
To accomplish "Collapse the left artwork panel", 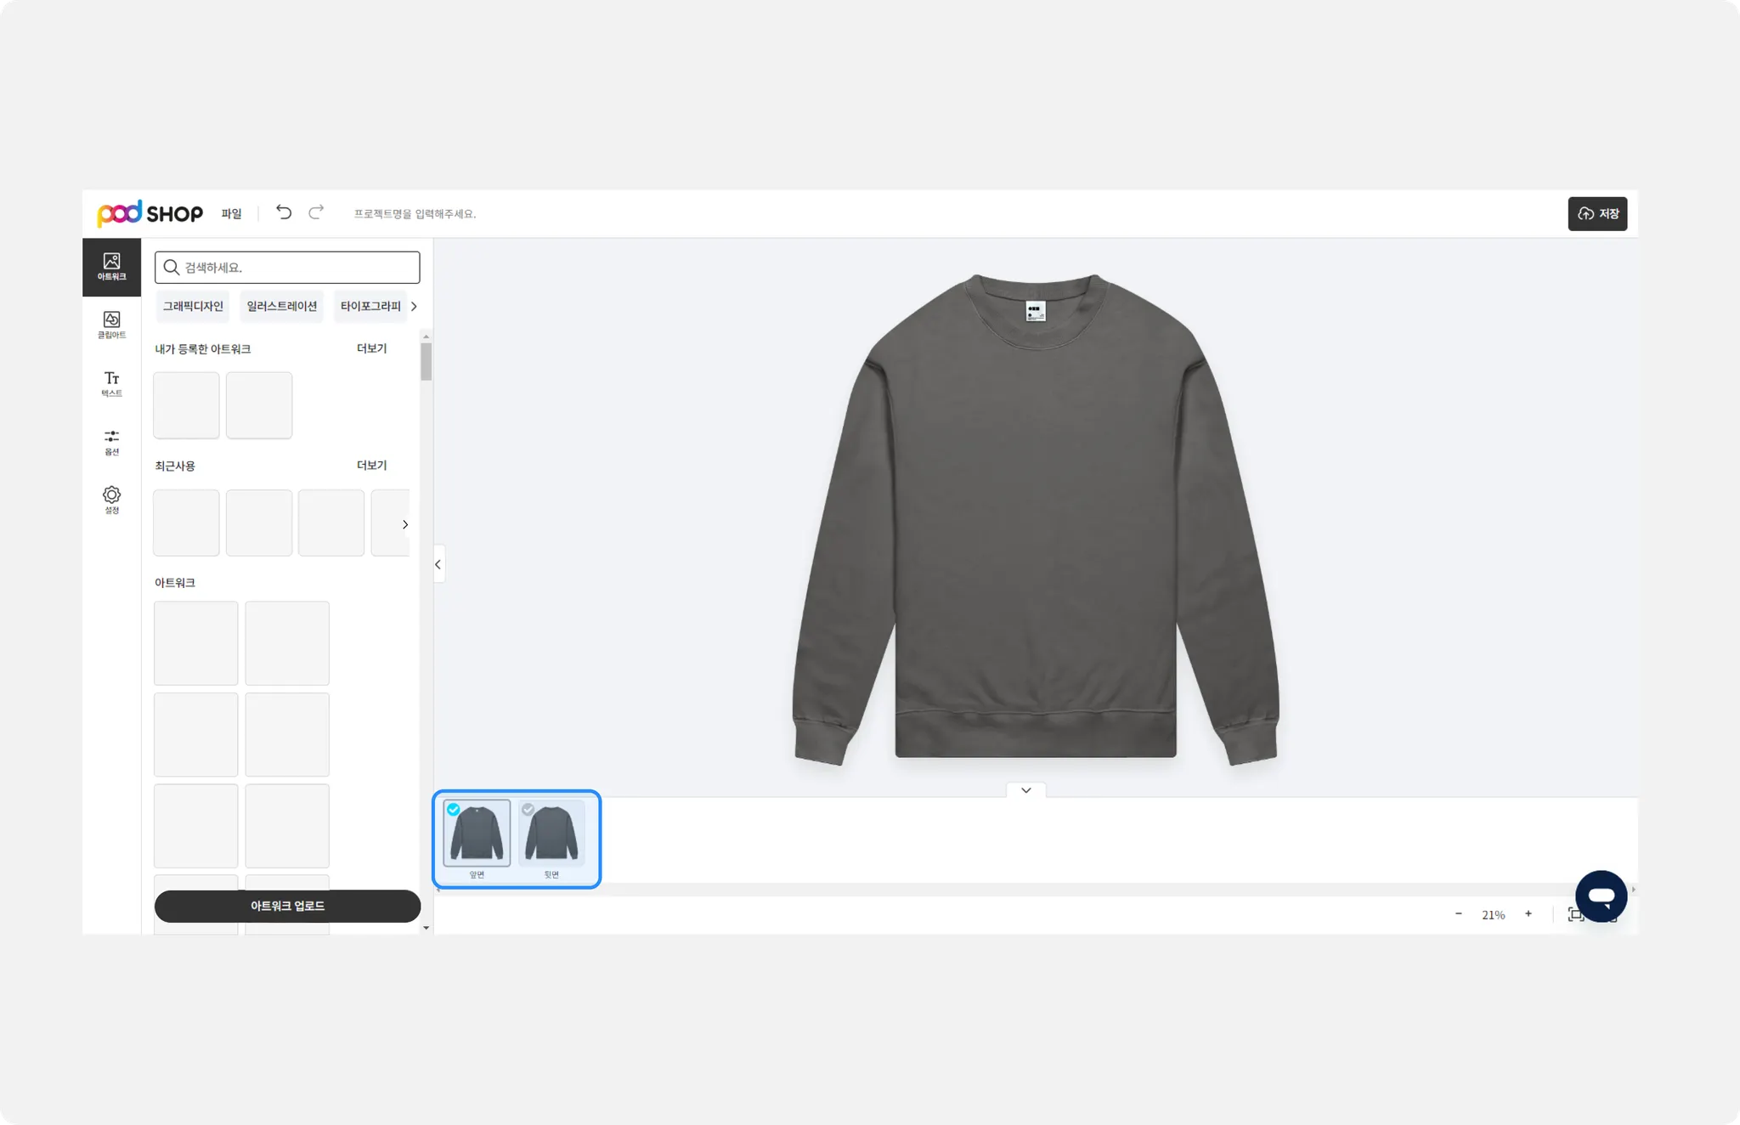I will coord(438,564).
